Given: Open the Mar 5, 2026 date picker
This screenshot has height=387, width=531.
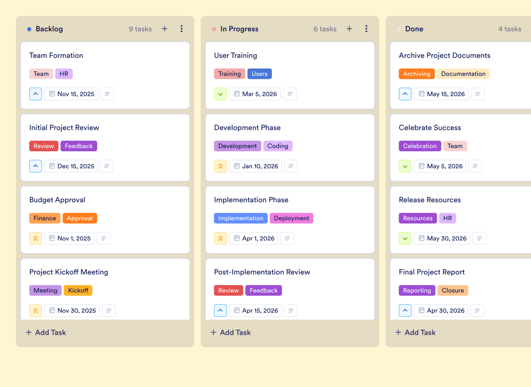Looking at the screenshot, I should tap(255, 94).
